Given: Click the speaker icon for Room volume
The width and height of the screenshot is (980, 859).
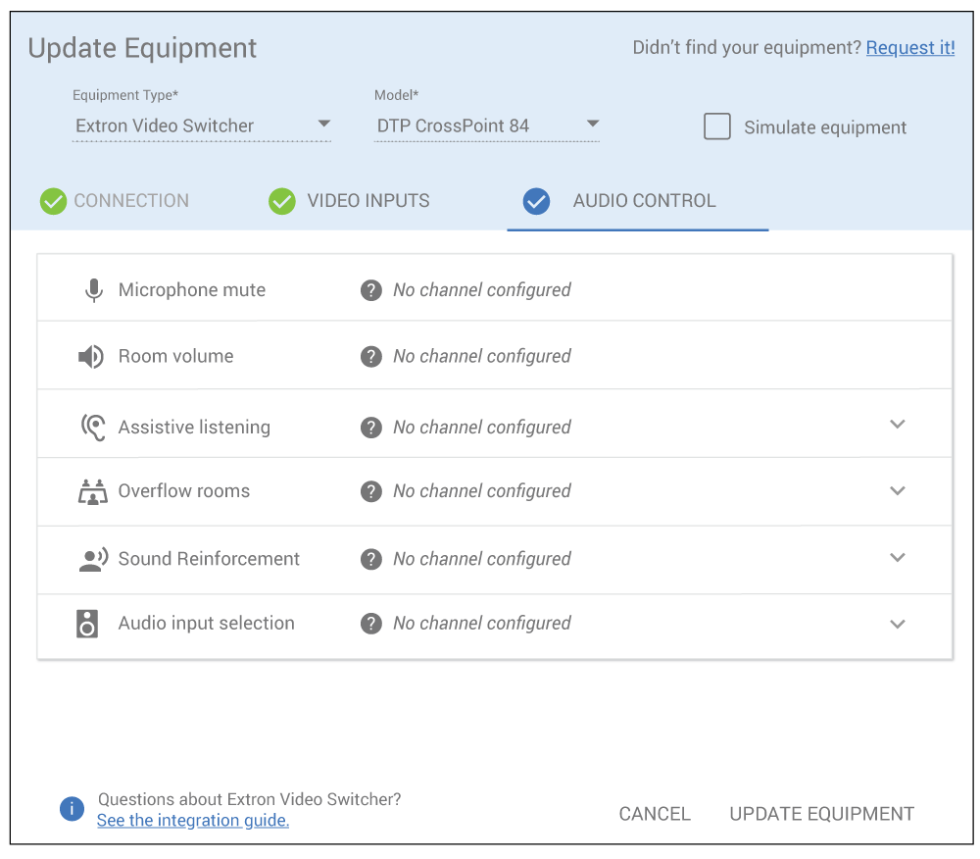Looking at the screenshot, I should point(91,357).
